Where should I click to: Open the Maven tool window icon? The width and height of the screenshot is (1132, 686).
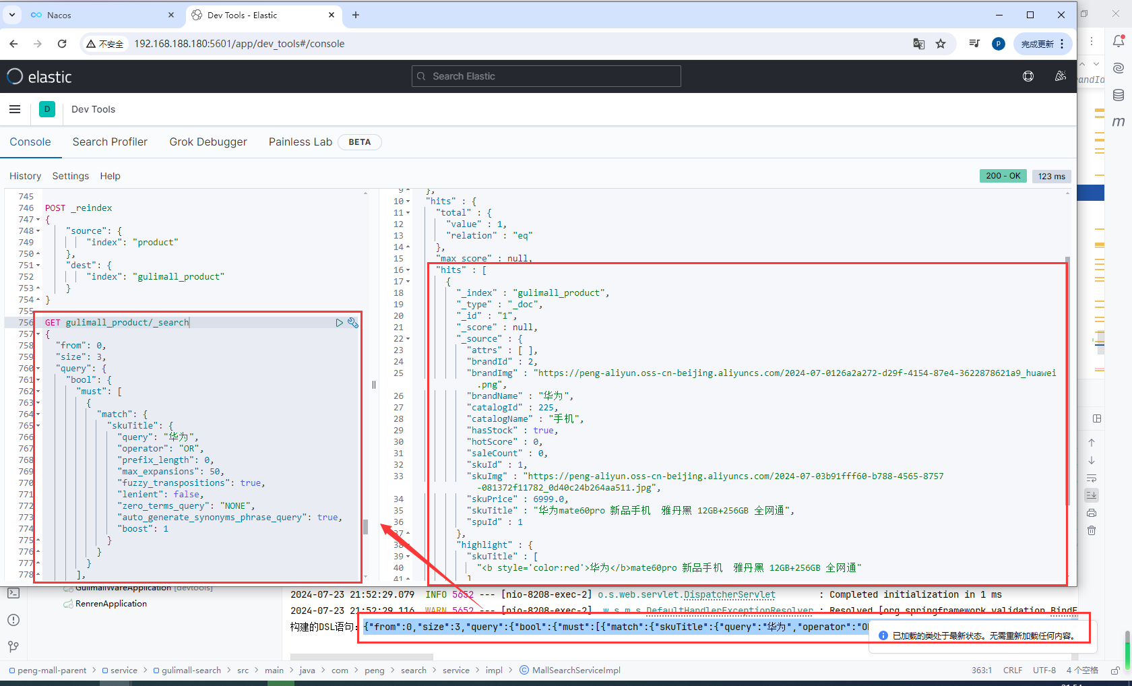click(1119, 121)
